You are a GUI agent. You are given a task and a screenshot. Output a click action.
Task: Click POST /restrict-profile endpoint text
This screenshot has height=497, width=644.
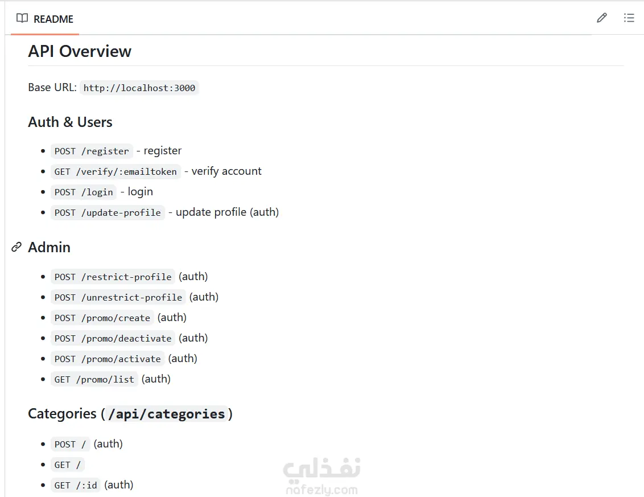pos(113,277)
